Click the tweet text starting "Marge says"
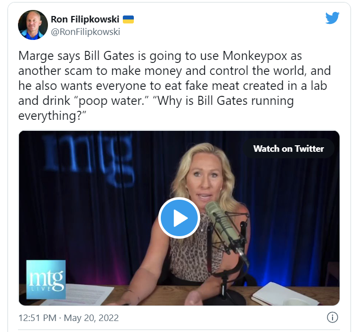 click(x=174, y=85)
